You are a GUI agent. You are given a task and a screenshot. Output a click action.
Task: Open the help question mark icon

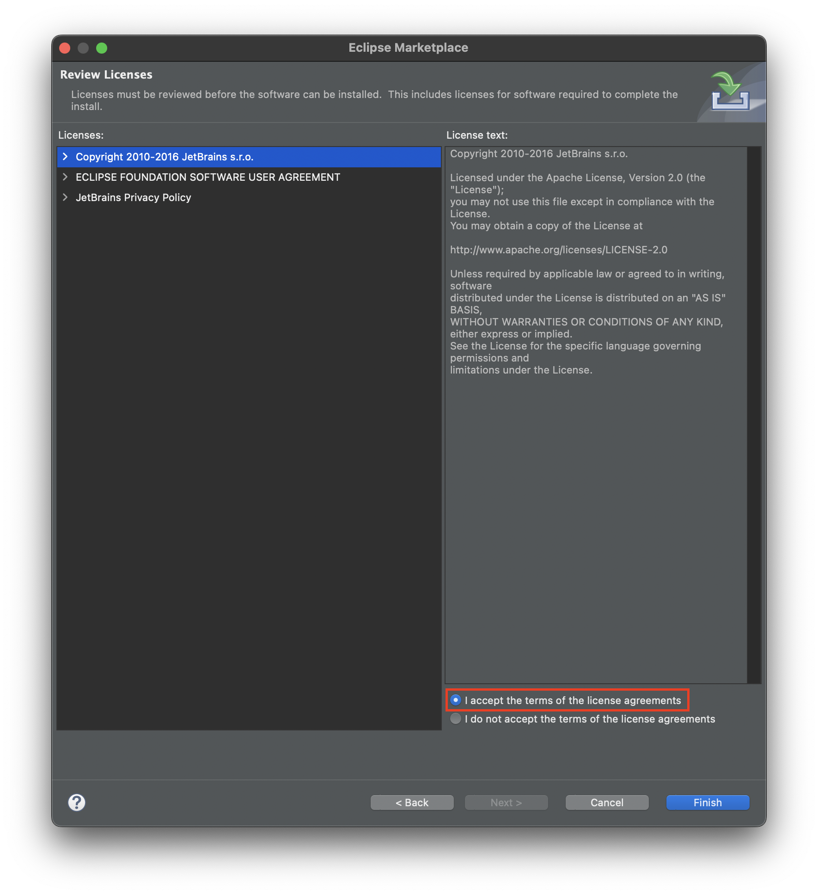(x=77, y=803)
